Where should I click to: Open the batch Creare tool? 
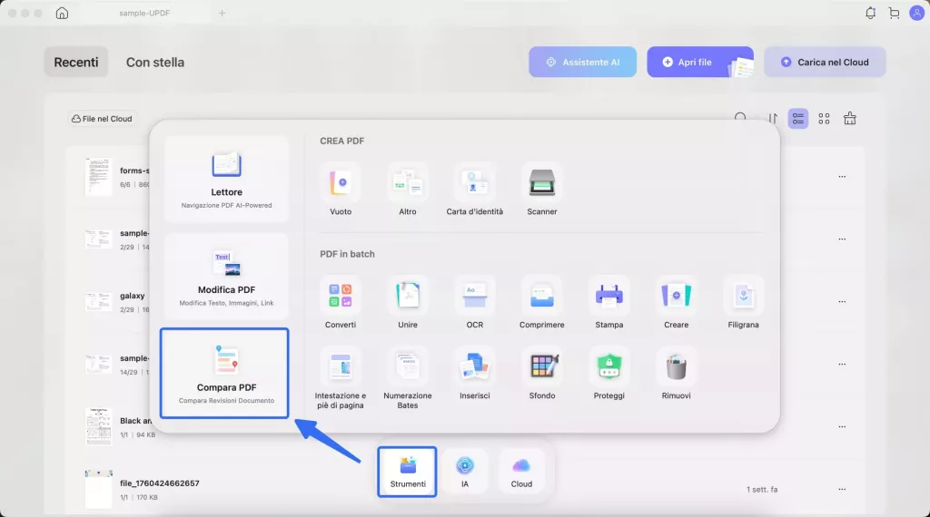point(676,302)
